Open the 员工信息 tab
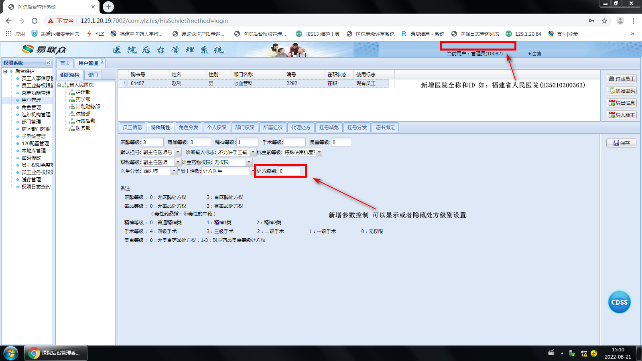Screen dimensions: 642x361 132,128
